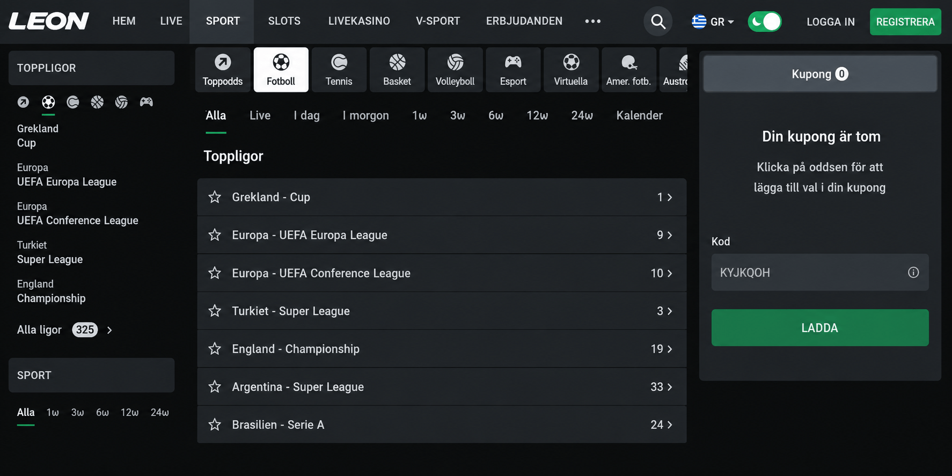Click the info icon in Kod field
The width and height of the screenshot is (952, 476).
913,273
